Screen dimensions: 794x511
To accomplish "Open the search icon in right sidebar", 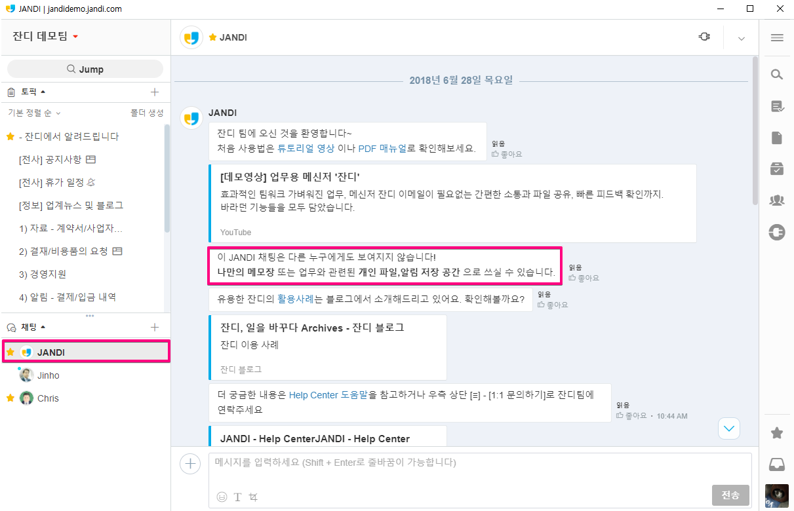I will (x=777, y=75).
